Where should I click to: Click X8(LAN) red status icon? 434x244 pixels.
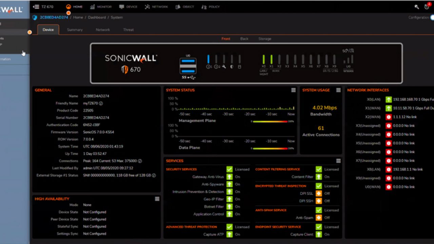pos(389,169)
